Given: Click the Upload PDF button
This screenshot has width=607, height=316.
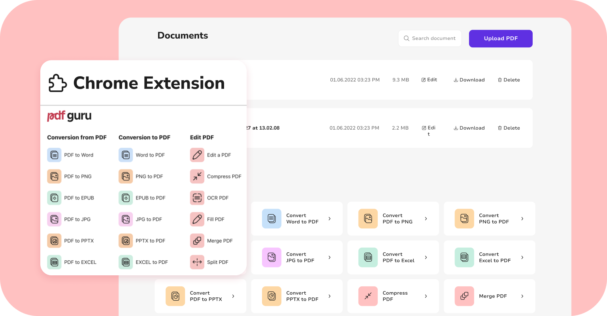Looking at the screenshot, I should [501, 39].
